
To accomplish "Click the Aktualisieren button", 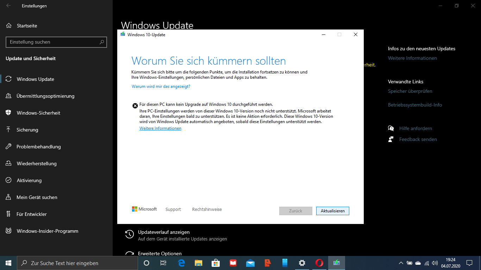I will pyautogui.click(x=333, y=211).
